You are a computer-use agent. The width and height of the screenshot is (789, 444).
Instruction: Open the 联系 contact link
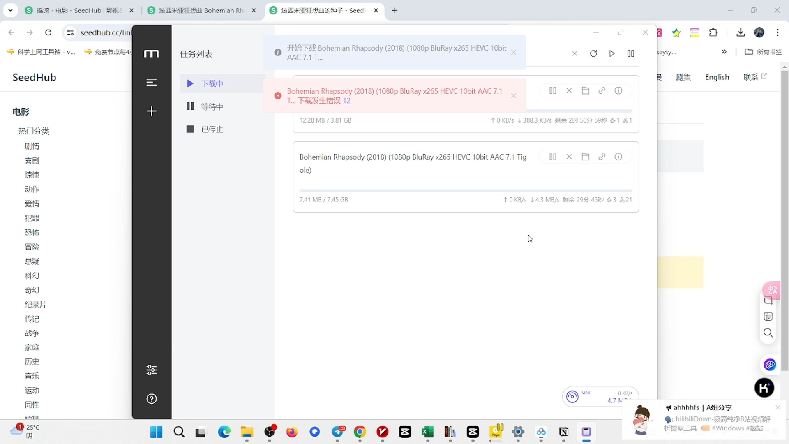point(755,77)
